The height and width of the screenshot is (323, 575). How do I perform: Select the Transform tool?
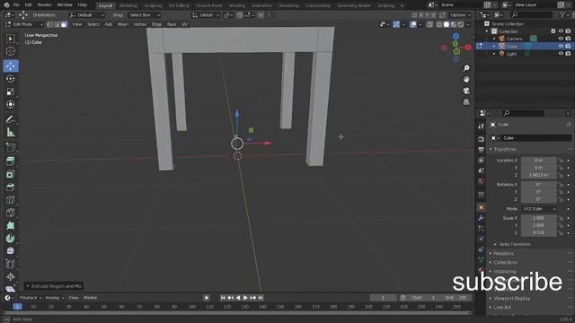(x=10, y=104)
